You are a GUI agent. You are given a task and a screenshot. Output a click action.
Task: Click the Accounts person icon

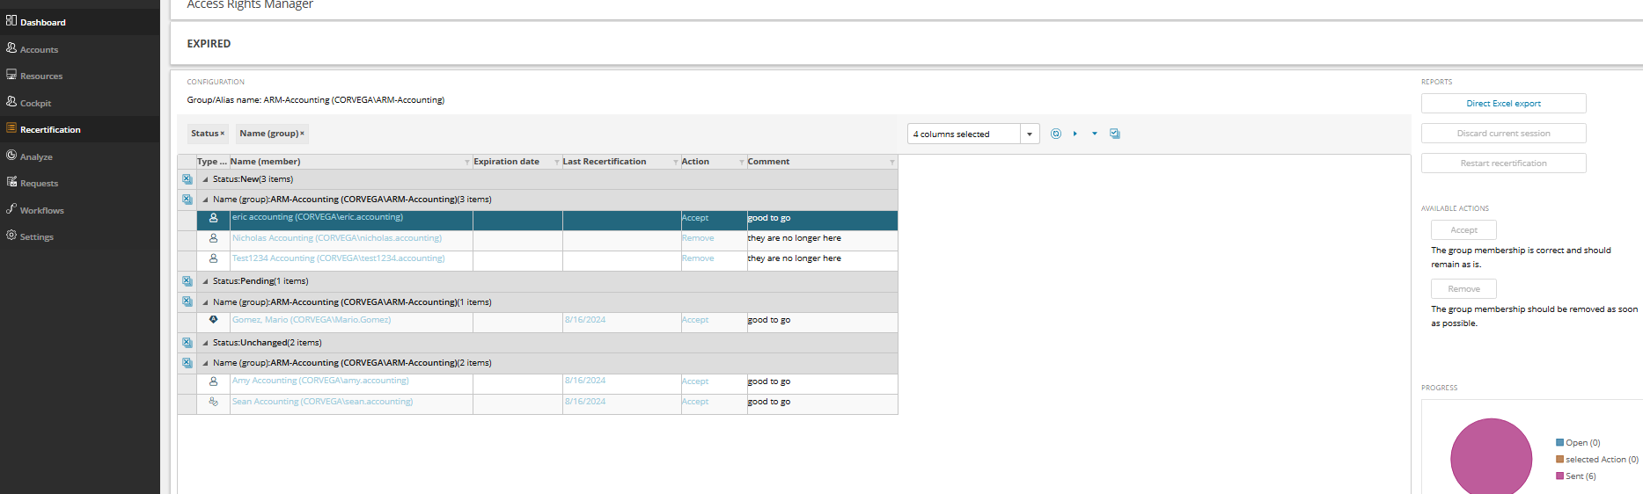[x=11, y=47]
